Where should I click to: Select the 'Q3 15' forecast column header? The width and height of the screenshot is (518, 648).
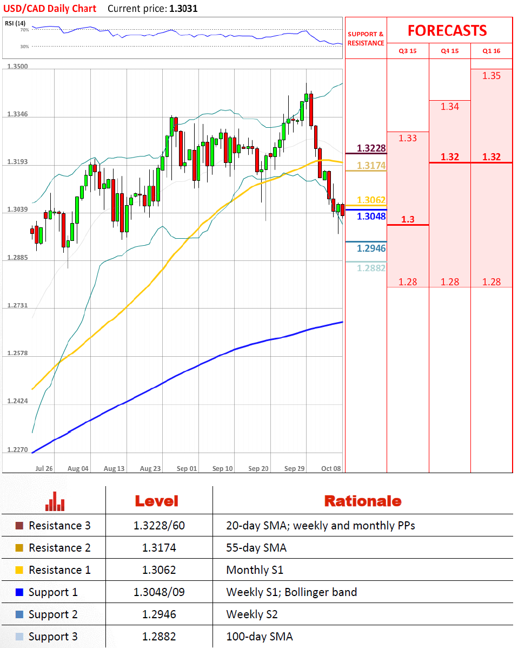pos(407,51)
